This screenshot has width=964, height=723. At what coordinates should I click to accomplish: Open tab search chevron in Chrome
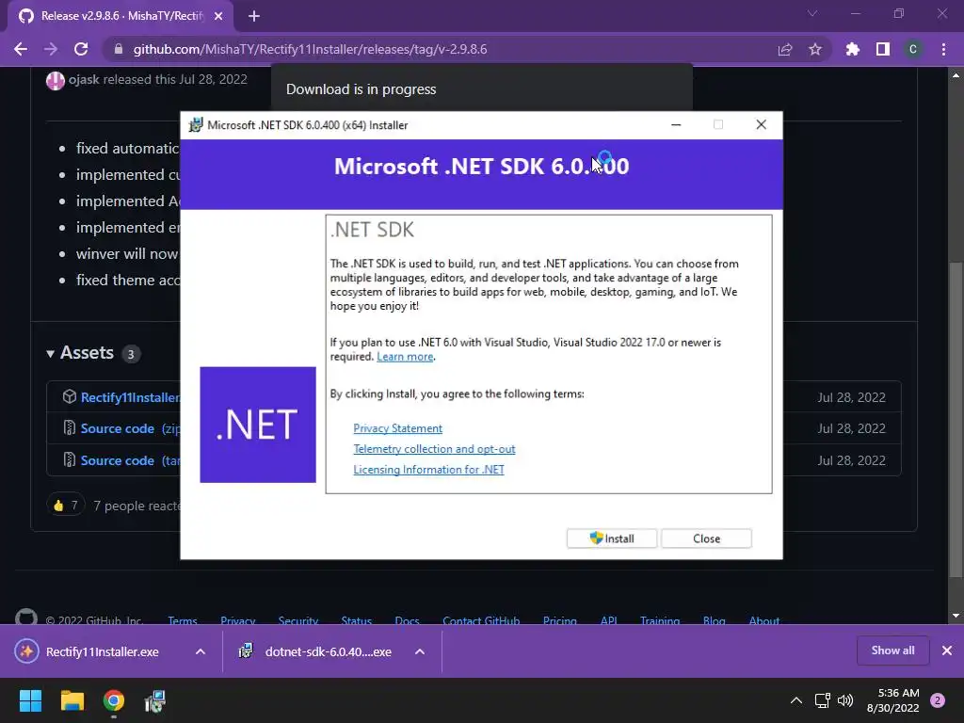point(812,13)
